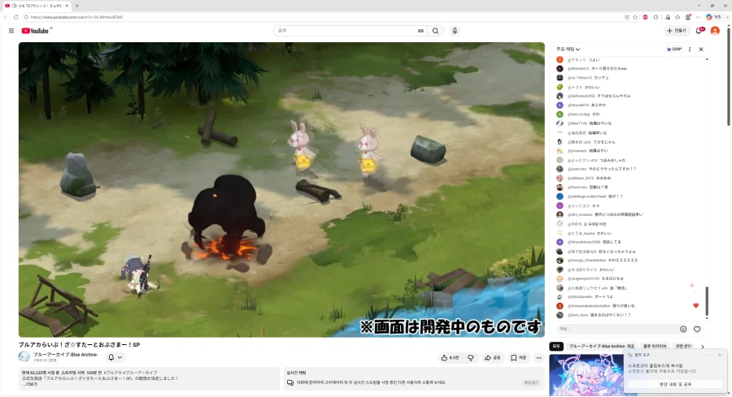Toggle the channel notification bell
The width and height of the screenshot is (732, 397).
click(x=111, y=357)
